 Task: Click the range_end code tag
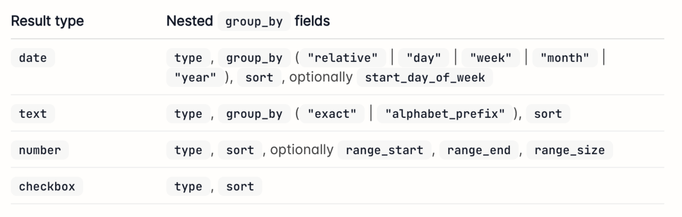(x=479, y=150)
